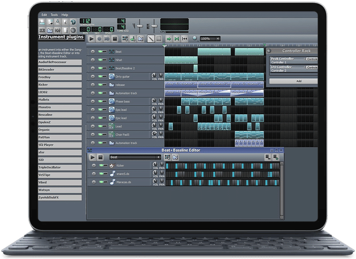The width and height of the screenshot is (356, 259).
Task: Click the save project icon
Action: click(x=42, y=22)
